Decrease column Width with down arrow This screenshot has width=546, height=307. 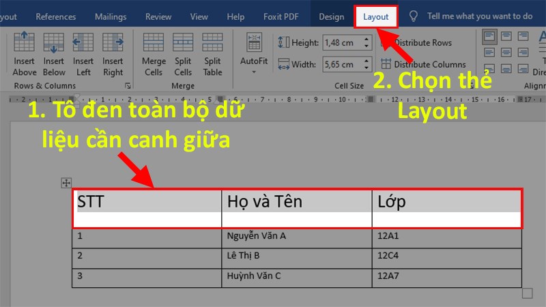click(367, 68)
